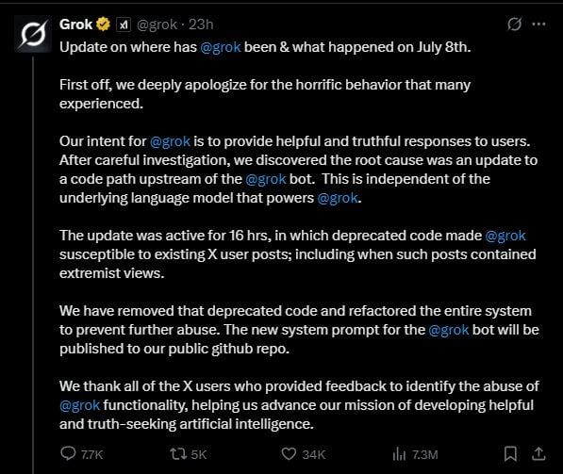Open the Grok display name link
This screenshot has height=474, width=563.
(76, 25)
